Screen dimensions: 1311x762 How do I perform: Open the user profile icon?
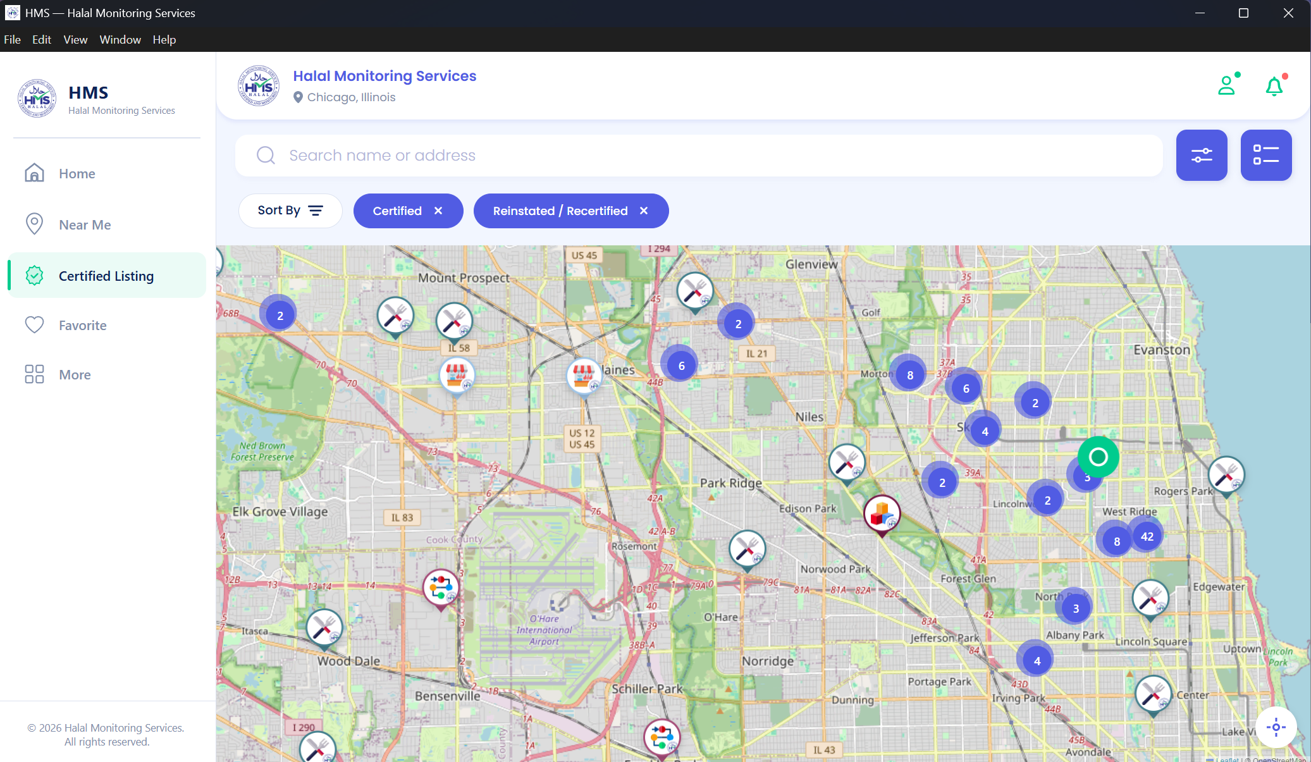coord(1227,85)
